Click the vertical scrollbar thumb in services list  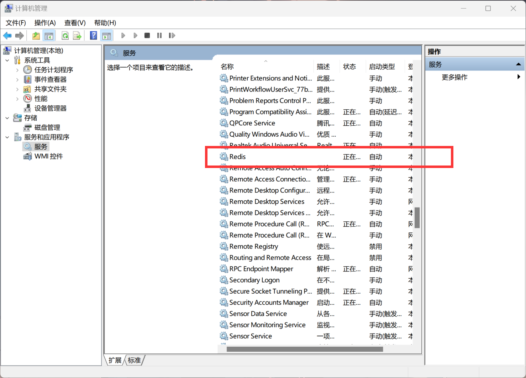click(x=417, y=217)
